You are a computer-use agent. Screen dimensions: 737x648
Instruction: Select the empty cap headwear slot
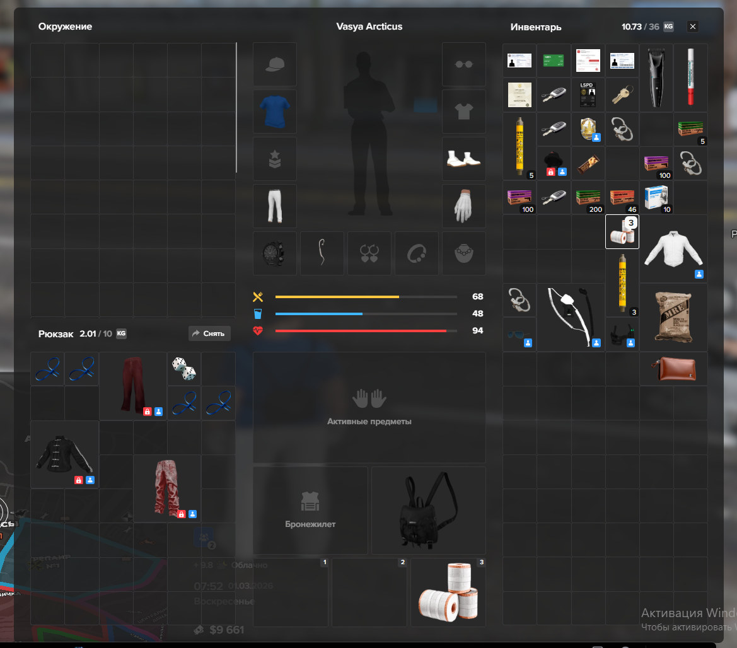pyautogui.click(x=275, y=64)
